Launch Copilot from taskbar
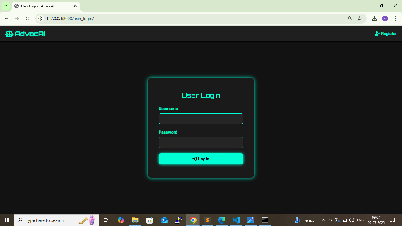Image resolution: width=402 pixels, height=226 pixels. coord(121,220)
